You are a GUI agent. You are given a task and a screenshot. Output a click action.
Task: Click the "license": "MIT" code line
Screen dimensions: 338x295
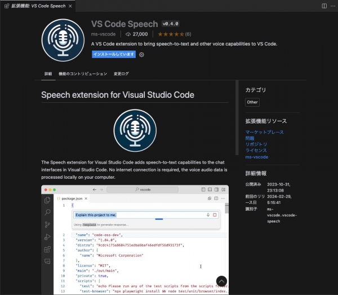coord(93,266)
